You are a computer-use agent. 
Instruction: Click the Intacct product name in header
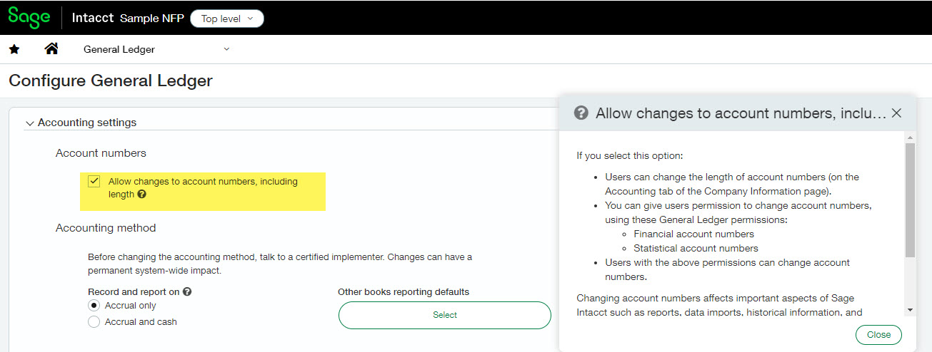pyautogui.click(x=93, y=18)
